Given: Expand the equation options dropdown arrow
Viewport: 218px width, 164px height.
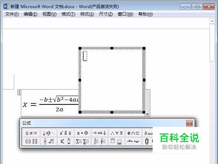Looking at the screenshot, I should 147,114.
